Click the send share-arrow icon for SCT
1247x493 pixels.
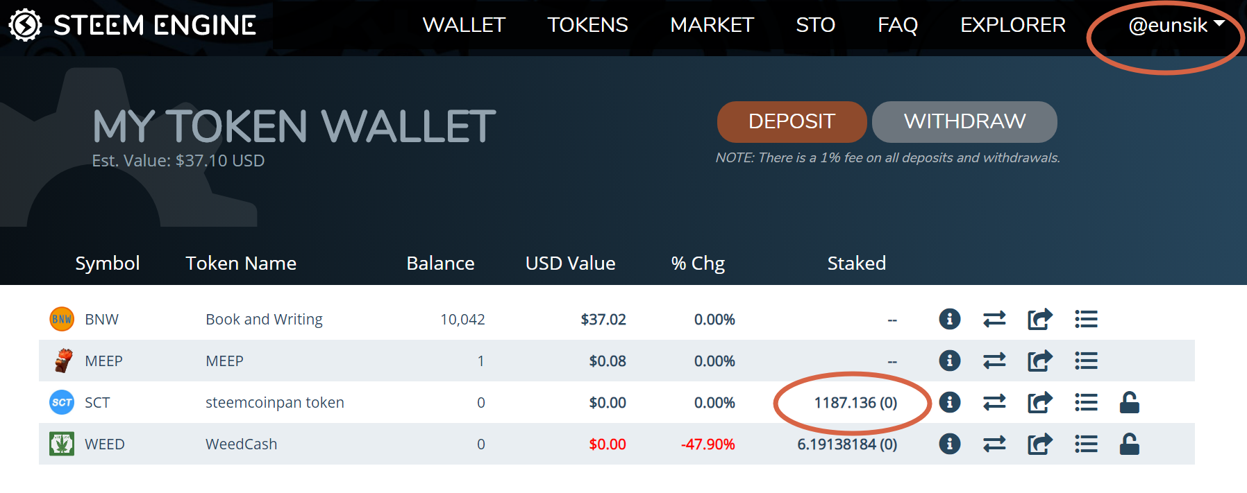click(x=1039, y=402)
